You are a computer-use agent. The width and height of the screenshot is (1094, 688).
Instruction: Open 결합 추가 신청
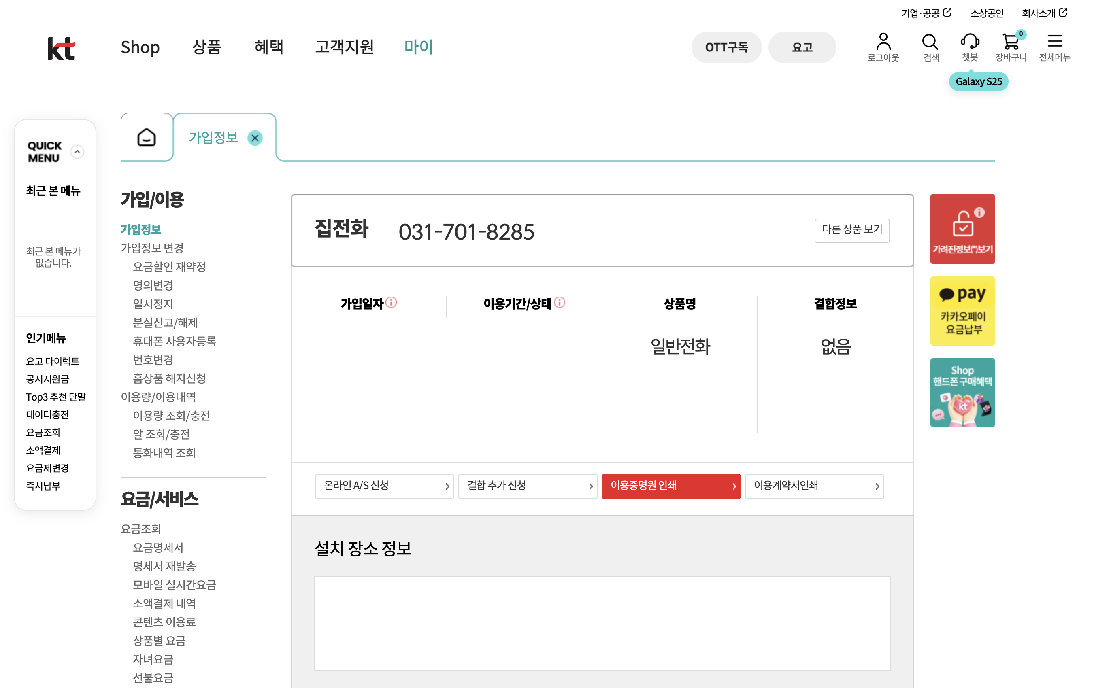pos(528,486)
